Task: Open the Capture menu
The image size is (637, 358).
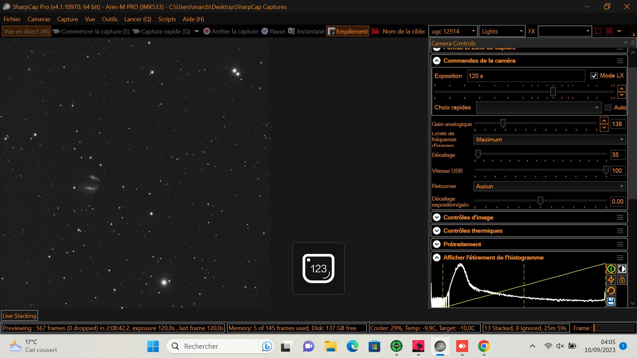Action: point(67,19)
